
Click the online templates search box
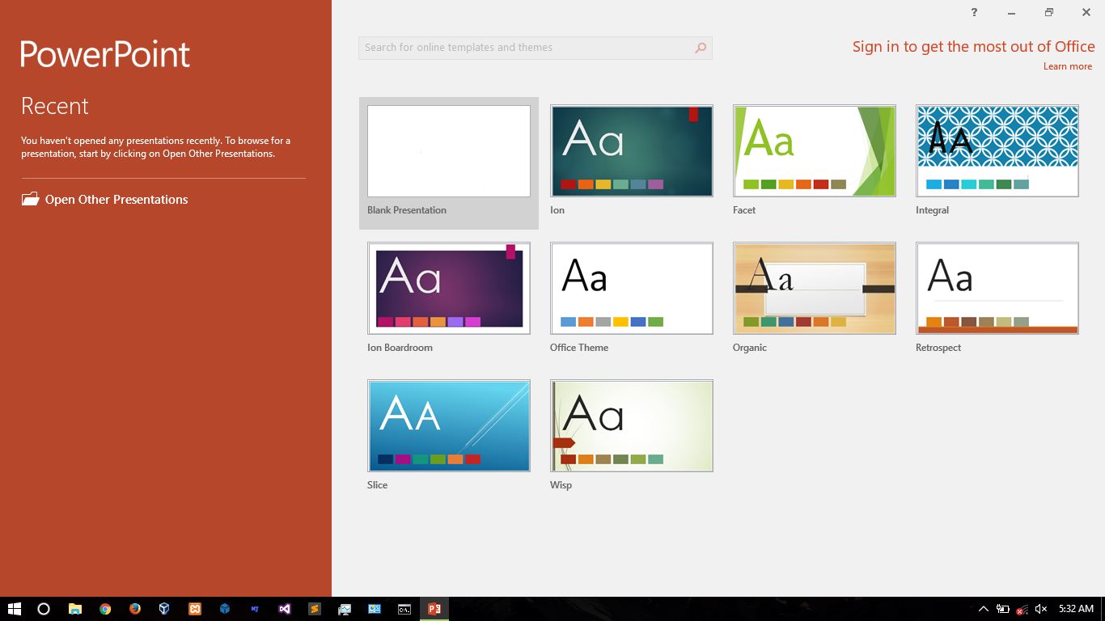click(535, 48)
